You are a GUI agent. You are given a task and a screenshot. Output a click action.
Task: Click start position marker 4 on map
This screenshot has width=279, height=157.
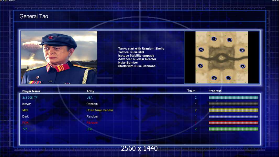[x=243, y=66]
